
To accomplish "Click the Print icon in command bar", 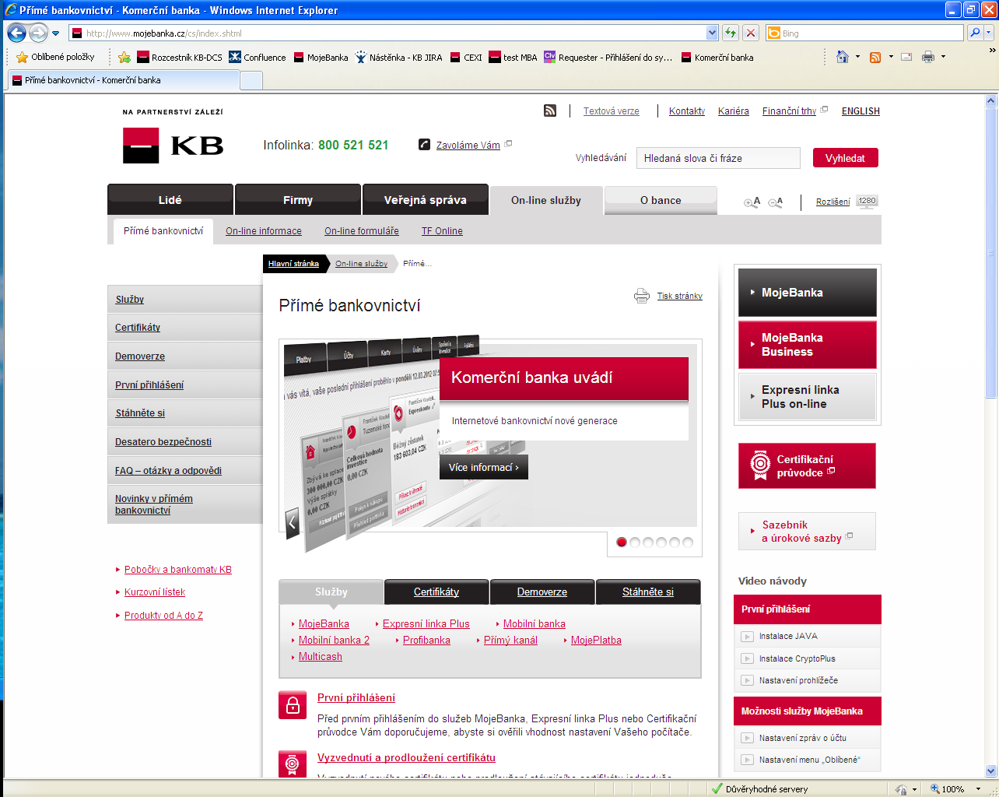I will coord(928,57).
